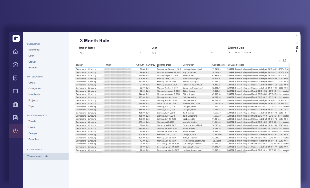The image size is (310, 188).
Task: Open the Home icon in the sidebar
Action: (16, 52)
